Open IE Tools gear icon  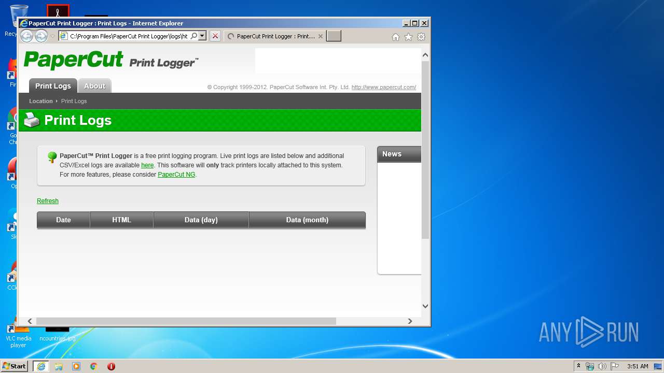point(421,37)
